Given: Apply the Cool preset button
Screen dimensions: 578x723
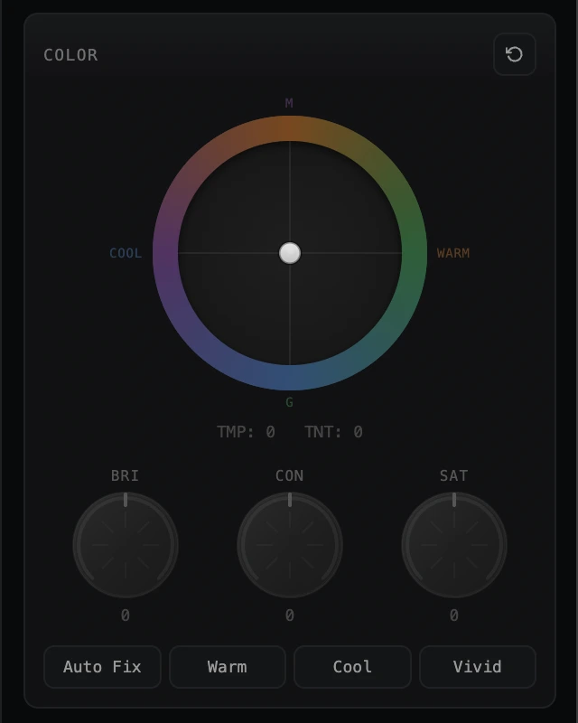Looking at the screenshot, I should click(x=352, y=667).
